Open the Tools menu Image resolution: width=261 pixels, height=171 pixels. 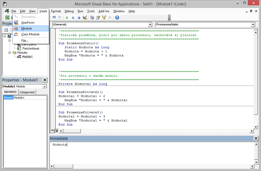[x=91, y=11]
